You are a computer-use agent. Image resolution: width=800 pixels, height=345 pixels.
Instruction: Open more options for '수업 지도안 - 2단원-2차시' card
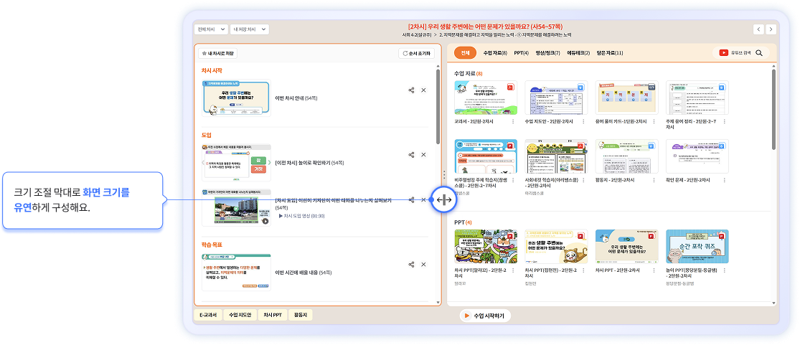tap(583, 121)
